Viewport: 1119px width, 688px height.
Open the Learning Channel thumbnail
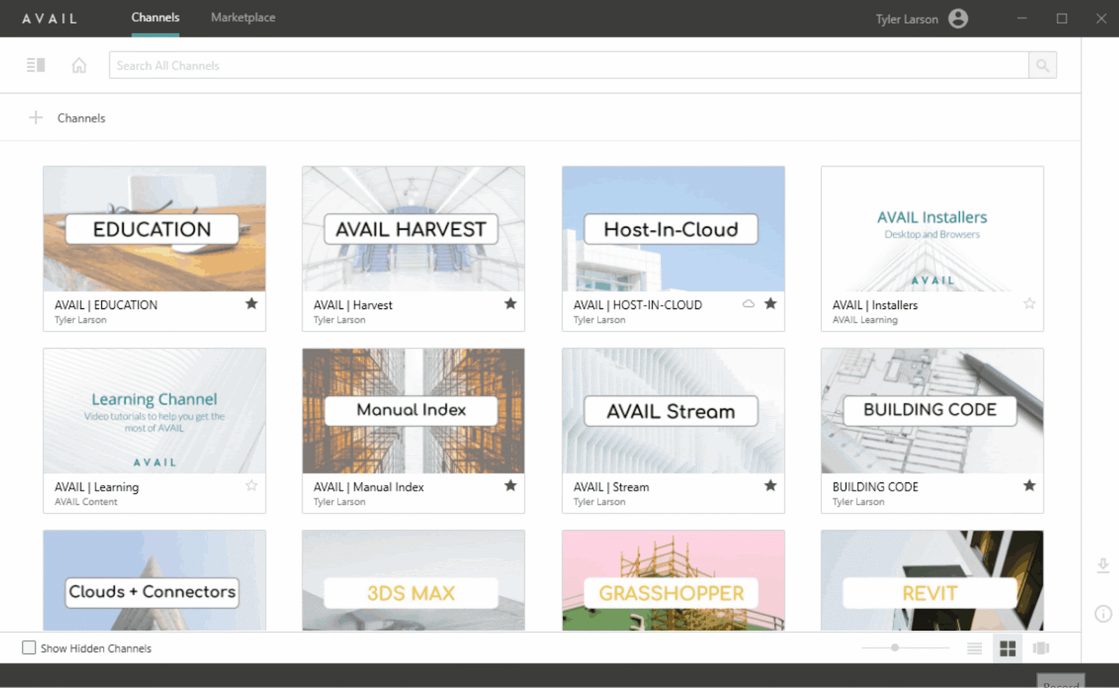click(x=155, y=411)
